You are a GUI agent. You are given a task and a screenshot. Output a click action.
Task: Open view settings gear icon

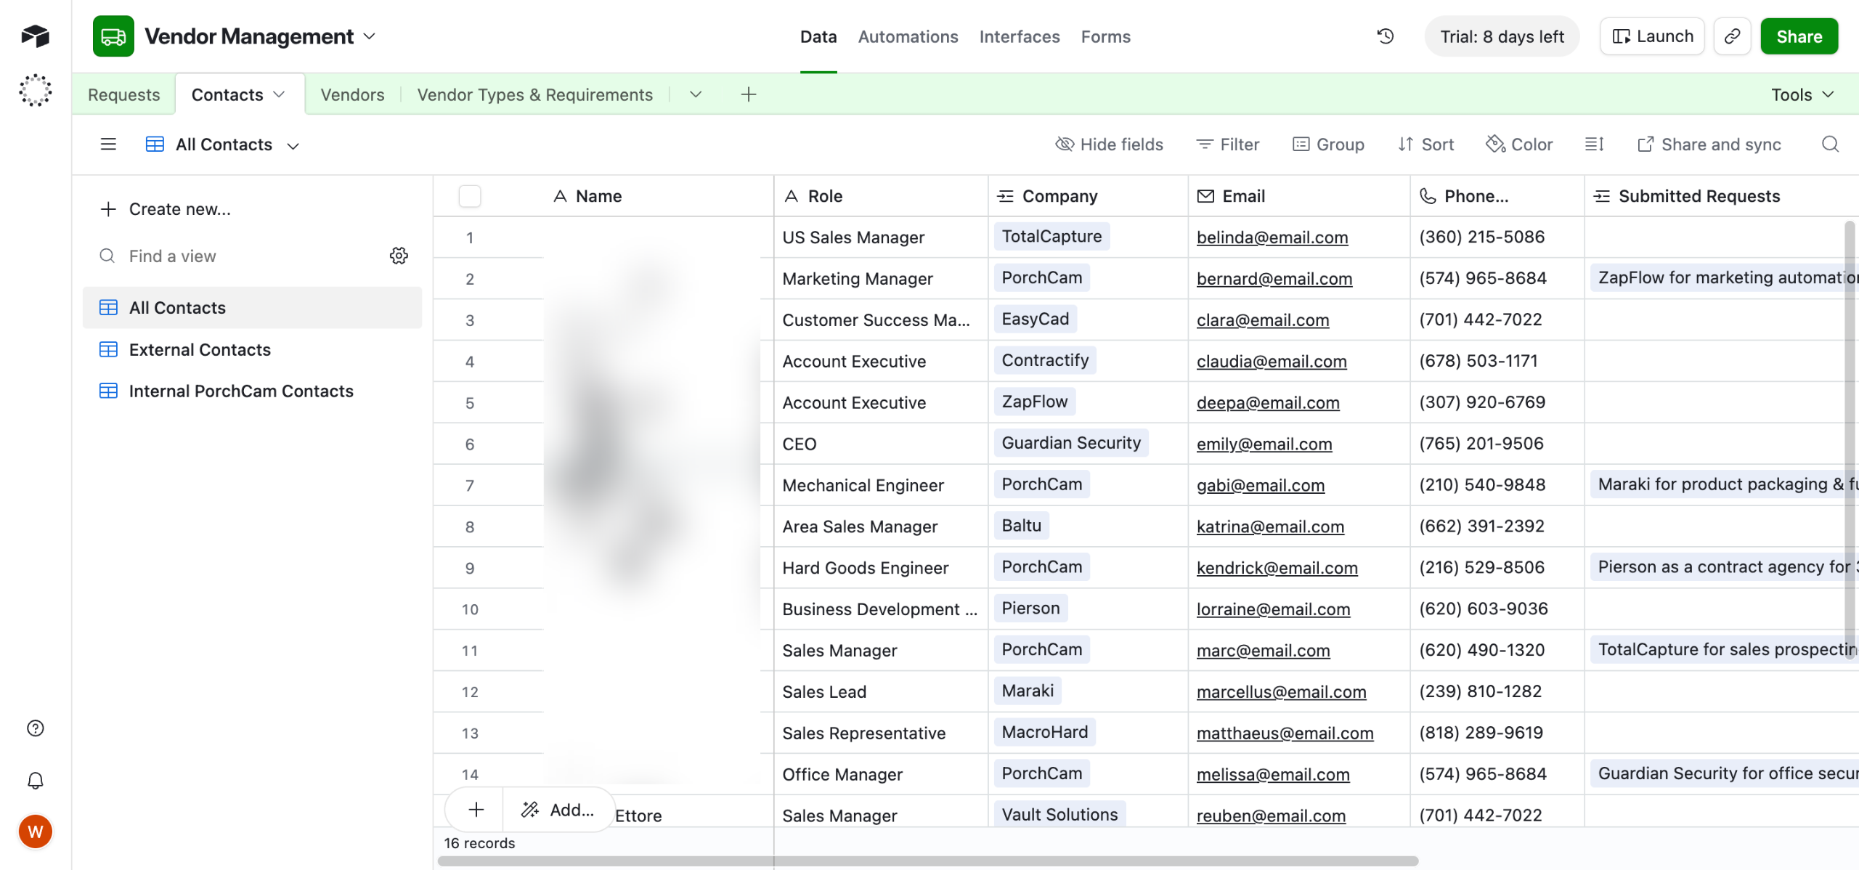click(399, 256)
